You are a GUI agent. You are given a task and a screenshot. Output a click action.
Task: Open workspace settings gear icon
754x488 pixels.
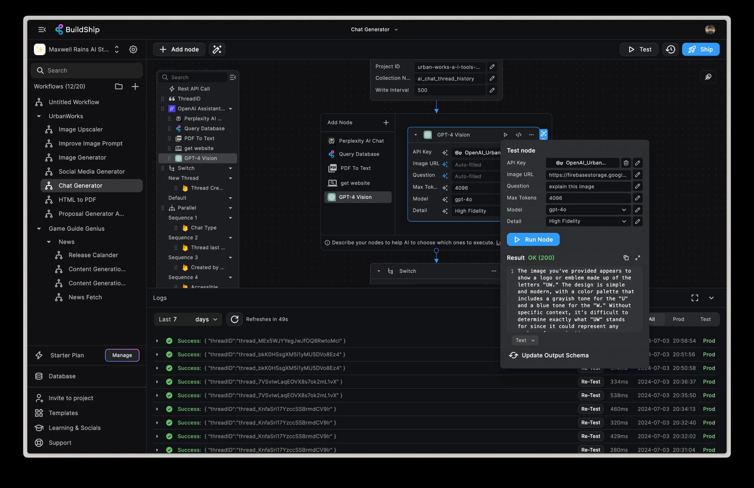point(133,49)
